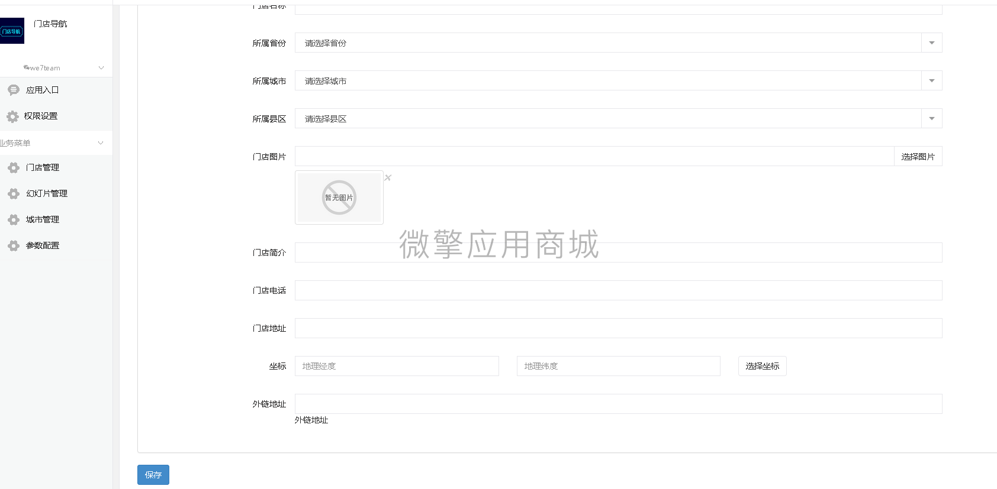The width and height of the screenshot is (997, 489).
Task: Collapse the 业务菜单 section chevron
Action: 101,143
